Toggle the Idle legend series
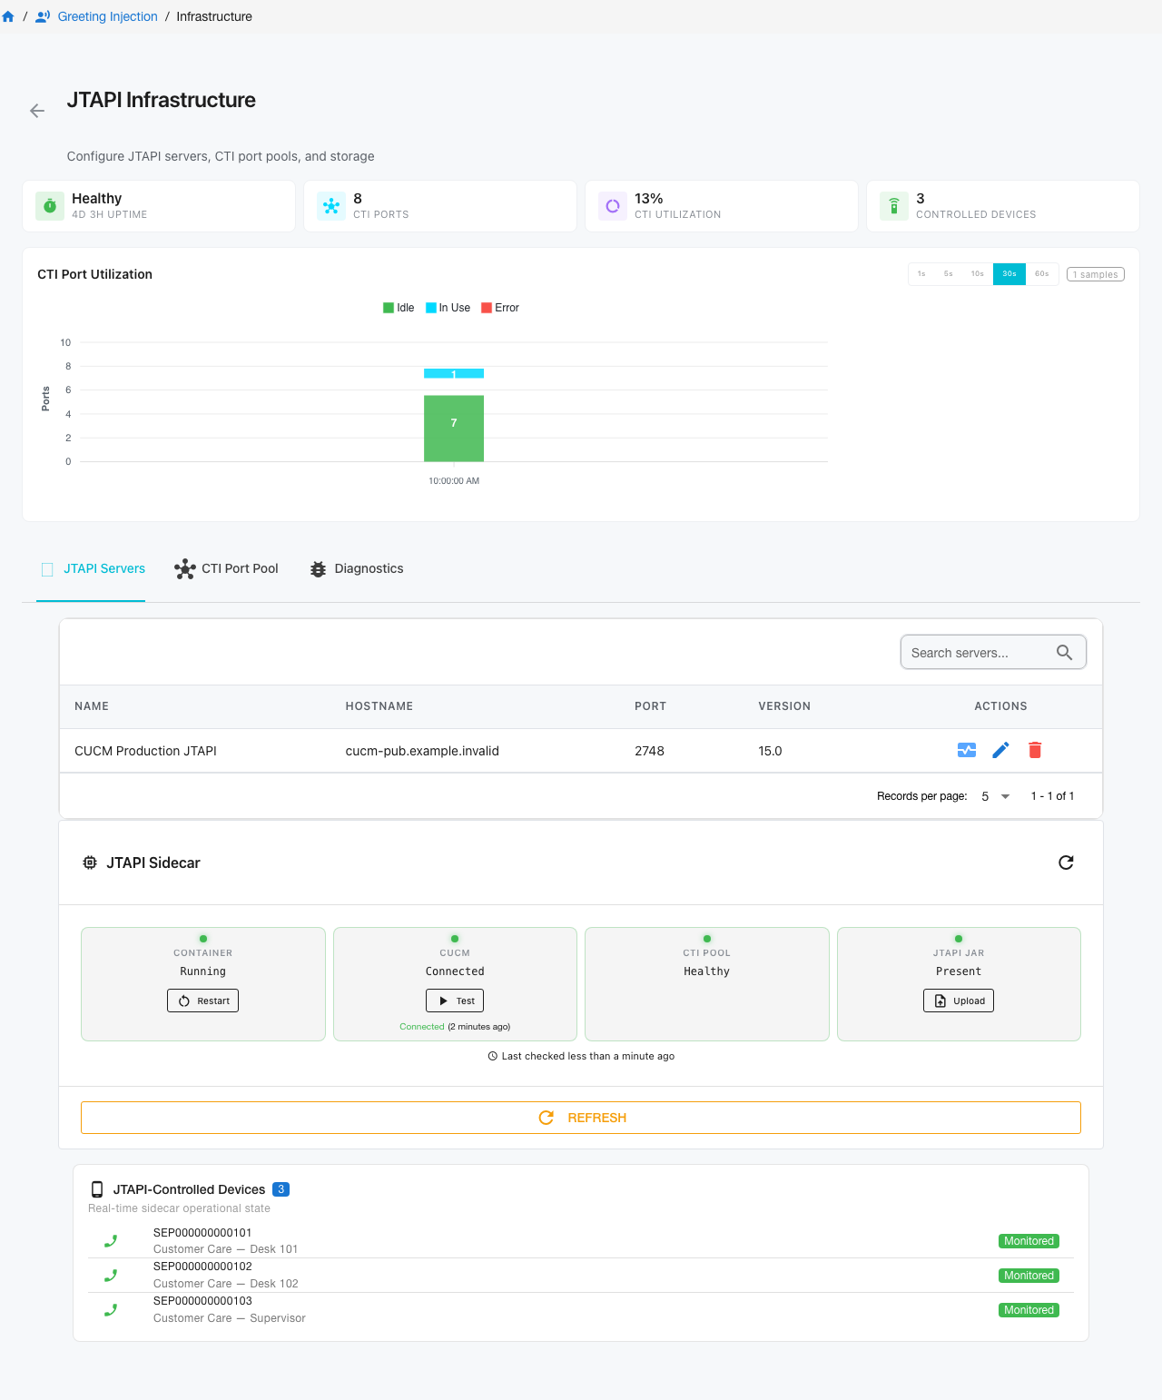The width and height of the screenshot is (1162, 1400). pyautogui.click(x=399, y=308)
